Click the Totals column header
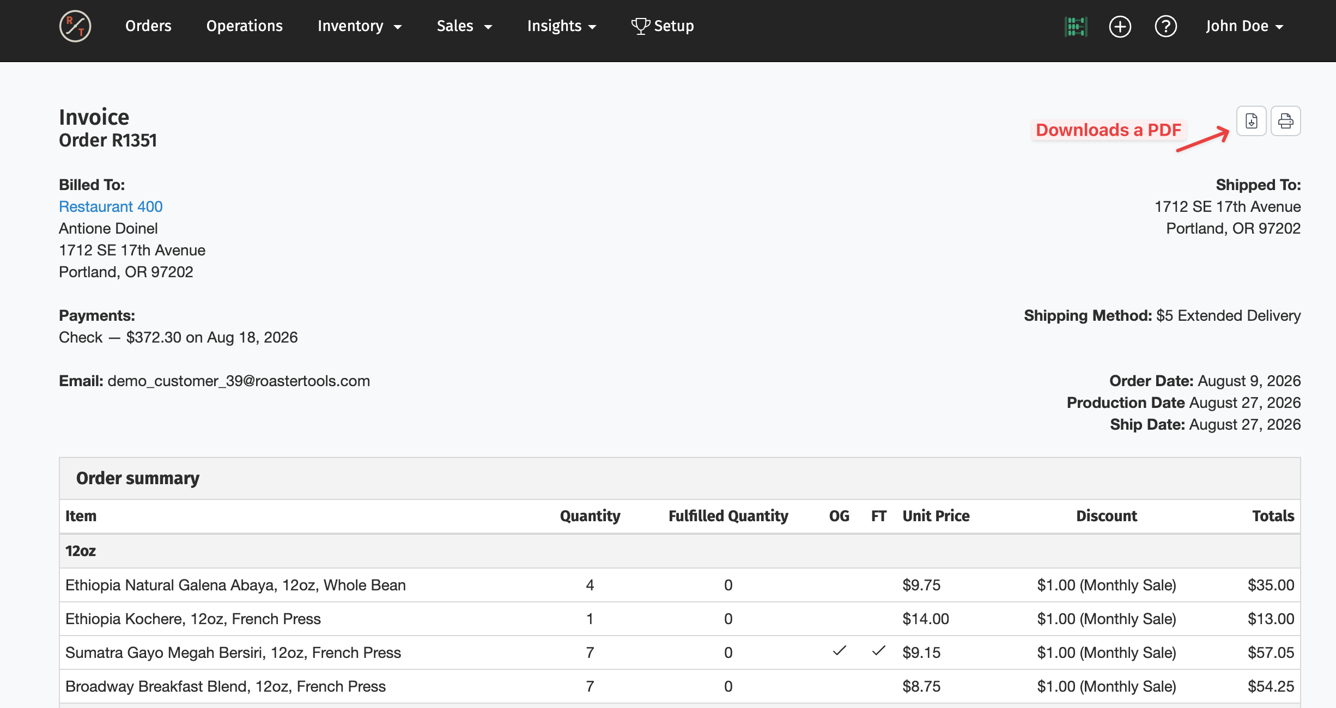1336x708 pixels. pos(1273,516)
